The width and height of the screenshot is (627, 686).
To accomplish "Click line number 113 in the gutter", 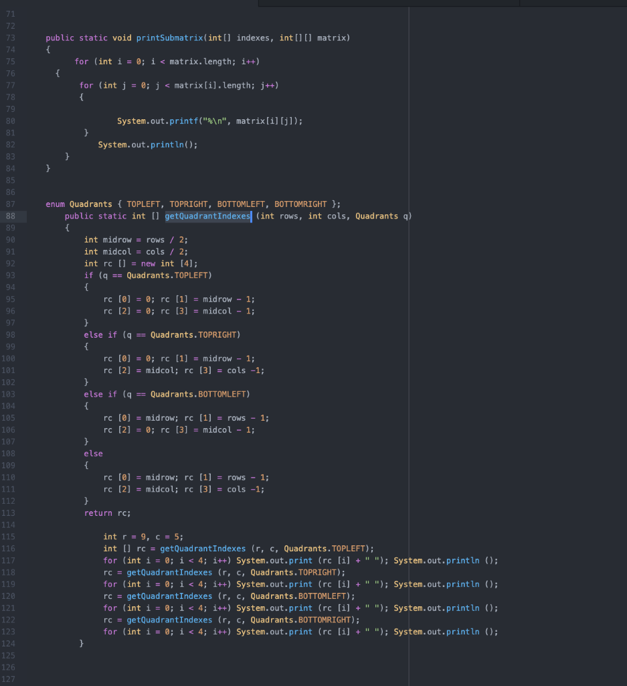I will pos(9,512).
